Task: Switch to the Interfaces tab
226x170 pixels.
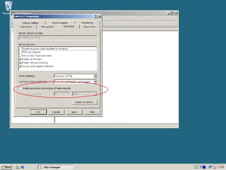Action: (26, 27)
